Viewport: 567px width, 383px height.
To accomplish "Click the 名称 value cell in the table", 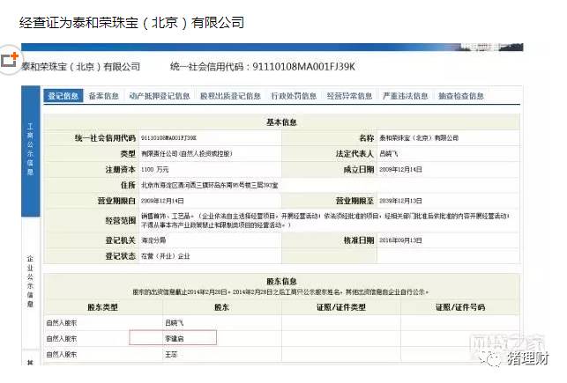I will (448, 138).
